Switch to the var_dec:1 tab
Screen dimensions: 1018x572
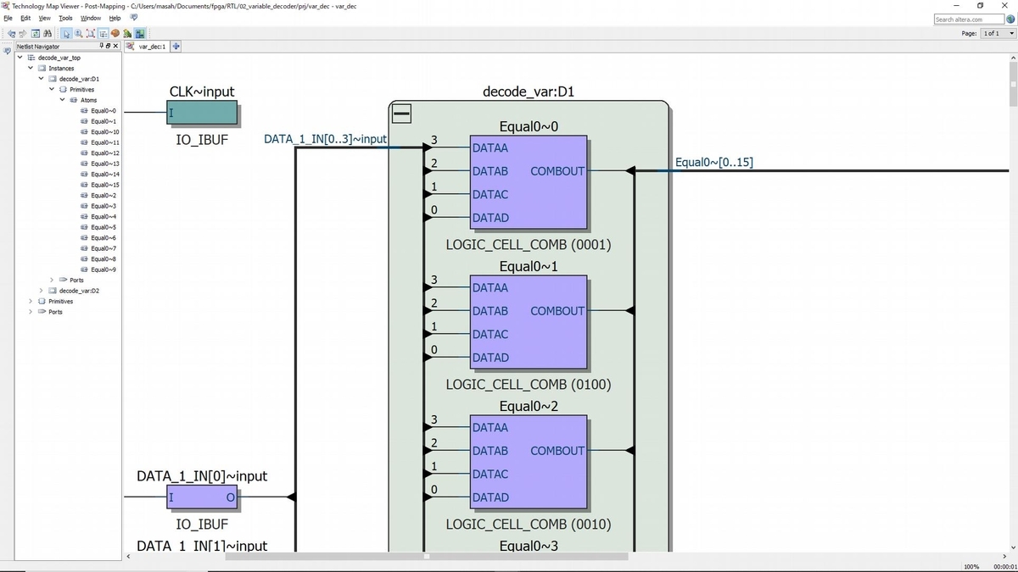pos(146,46)
